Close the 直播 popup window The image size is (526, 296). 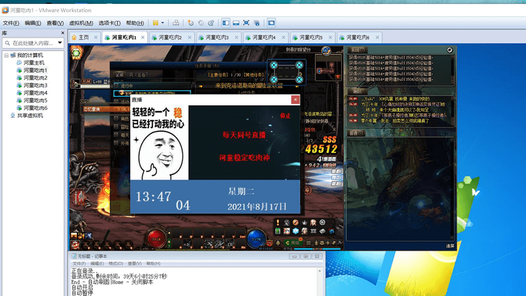tap(295, 100)
